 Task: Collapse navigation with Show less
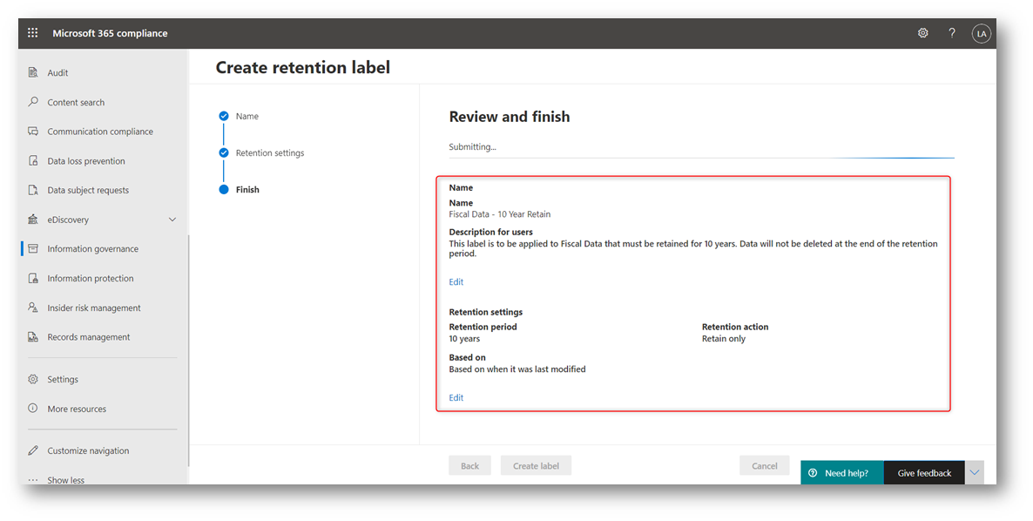point(65,480)
